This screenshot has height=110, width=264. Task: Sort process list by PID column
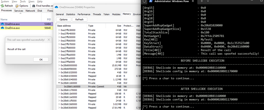pyautogui.click(x=47, y=20)
